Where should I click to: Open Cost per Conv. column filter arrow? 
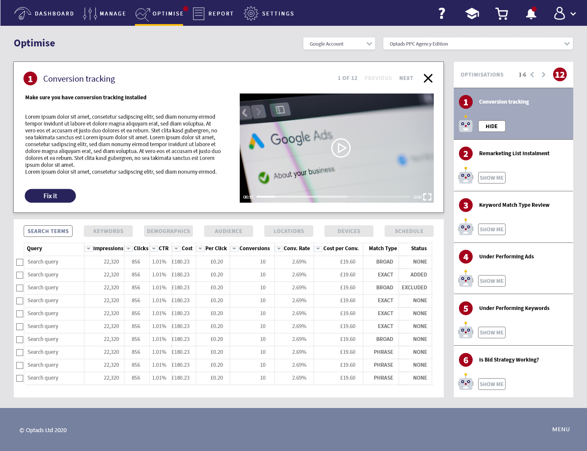(318, 249)
